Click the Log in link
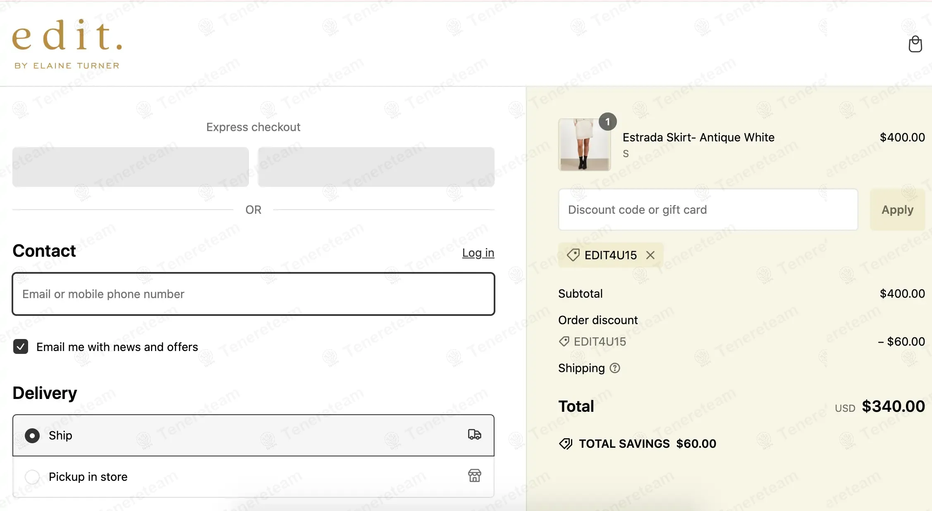Screen dimensions: 932x511 point(478,253)
